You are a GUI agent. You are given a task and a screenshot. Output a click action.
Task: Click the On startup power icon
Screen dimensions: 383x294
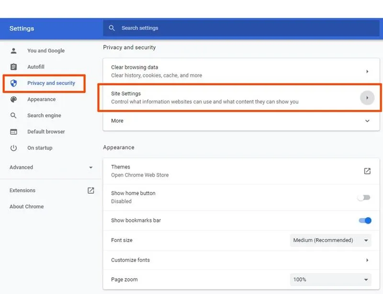[13, 148]
